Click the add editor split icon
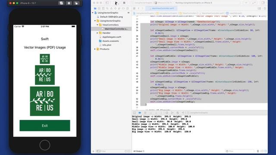 click(x=265, y=9)
